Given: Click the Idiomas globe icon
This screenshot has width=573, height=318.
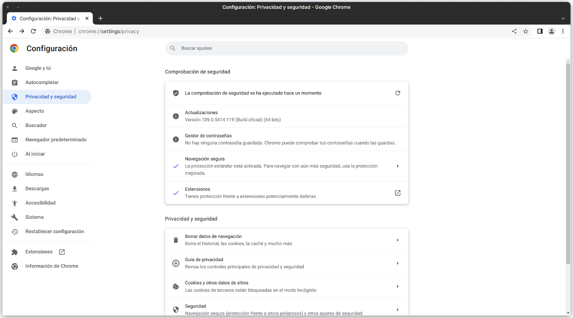Looking at the screenshot, I should click(x=15, y=175).
